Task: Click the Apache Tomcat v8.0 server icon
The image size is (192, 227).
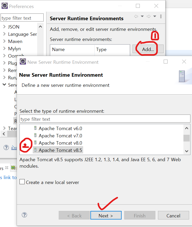Action: click(35, 143)
